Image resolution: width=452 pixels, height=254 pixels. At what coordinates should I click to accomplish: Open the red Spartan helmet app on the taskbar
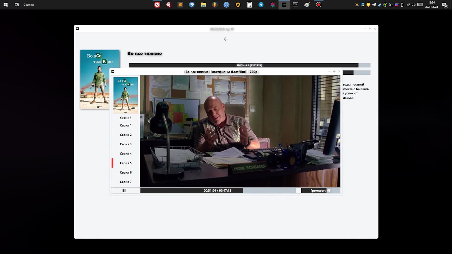click(x=169, y=5)
